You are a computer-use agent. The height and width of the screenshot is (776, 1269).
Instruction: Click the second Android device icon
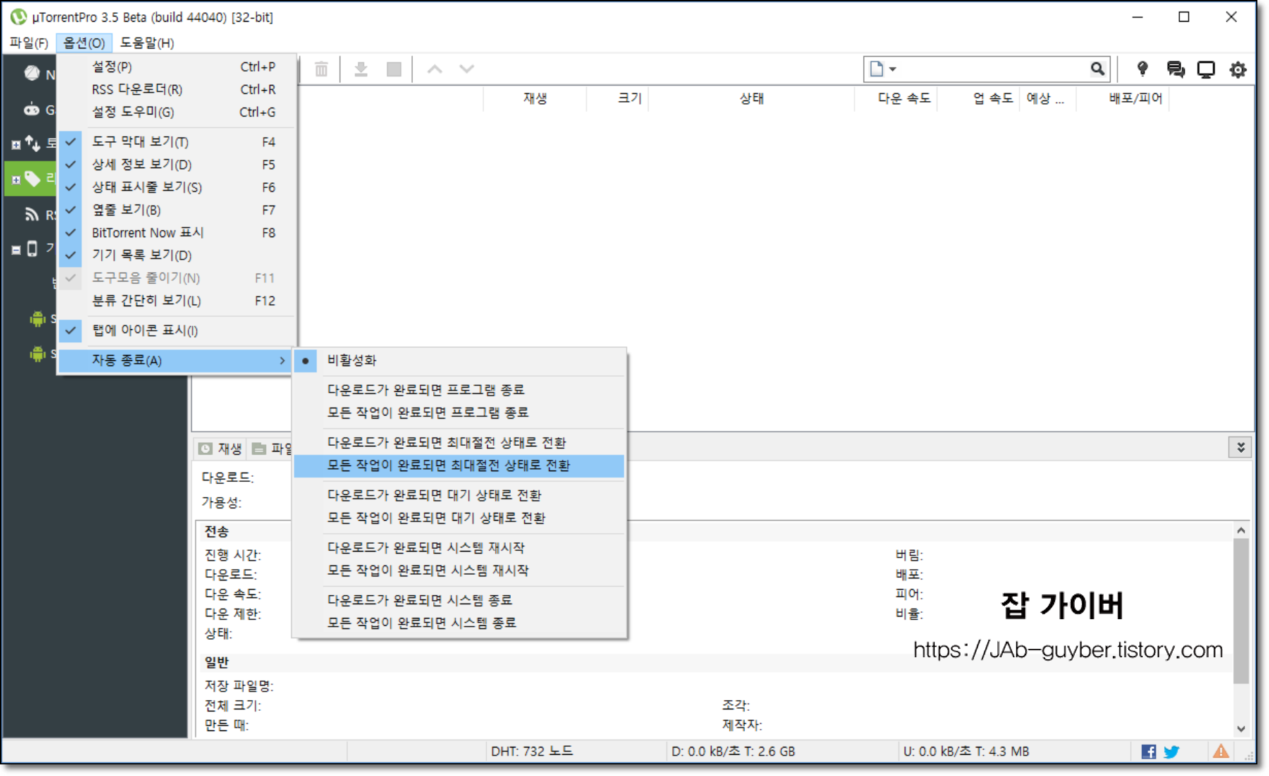37,354
